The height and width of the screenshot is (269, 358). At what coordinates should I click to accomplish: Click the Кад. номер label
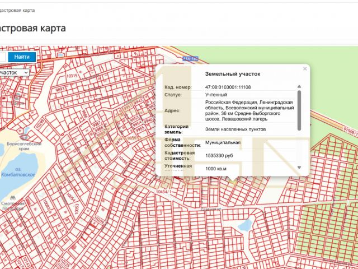click(178, 87)
